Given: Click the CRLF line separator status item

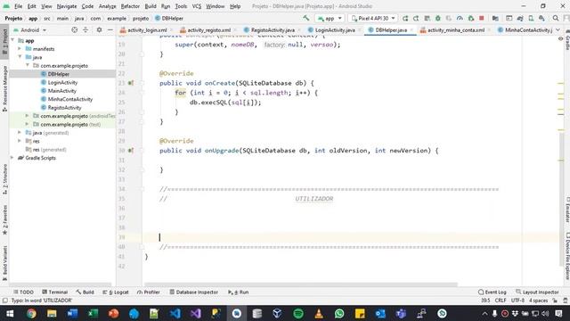Looking at the screenshot, I should [501, 300].
